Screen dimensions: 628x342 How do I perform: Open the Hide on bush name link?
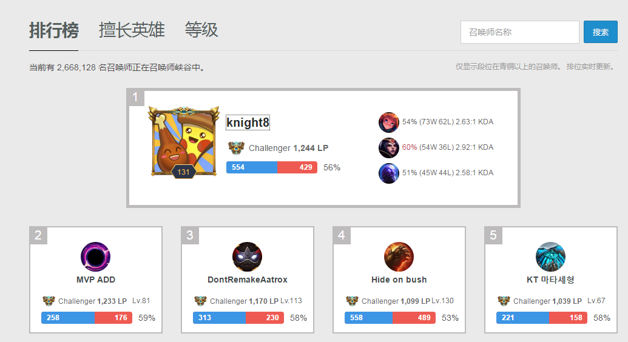pyautogui.click(x=399, y=280)
